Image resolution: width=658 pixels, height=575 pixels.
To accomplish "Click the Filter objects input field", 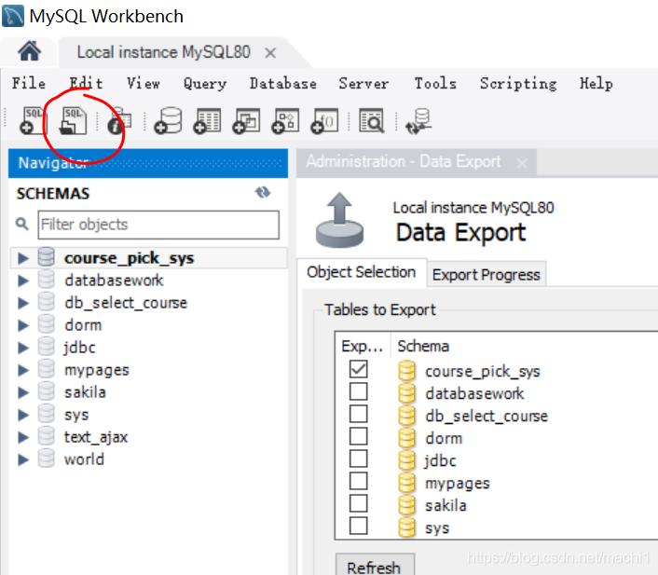I will 158,225.
